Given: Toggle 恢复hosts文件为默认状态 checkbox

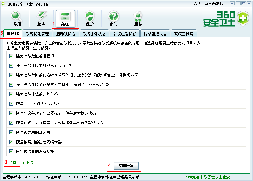Looking at the screenshot, I should pos(11,104).
